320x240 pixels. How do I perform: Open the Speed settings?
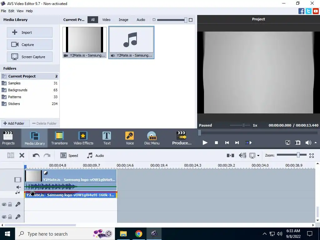click(69, 156)
